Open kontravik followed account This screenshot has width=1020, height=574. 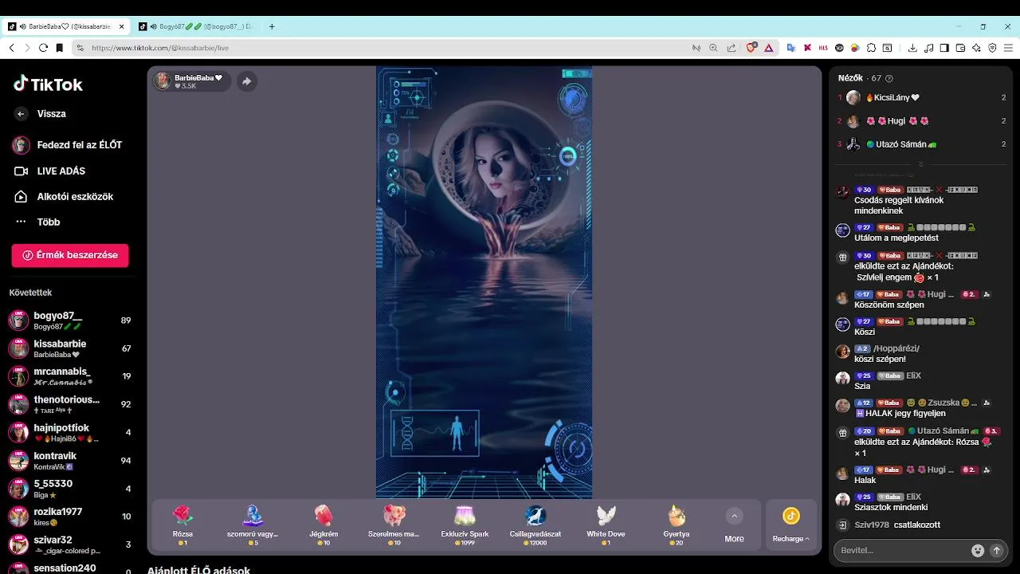click(x=70, y=460)
